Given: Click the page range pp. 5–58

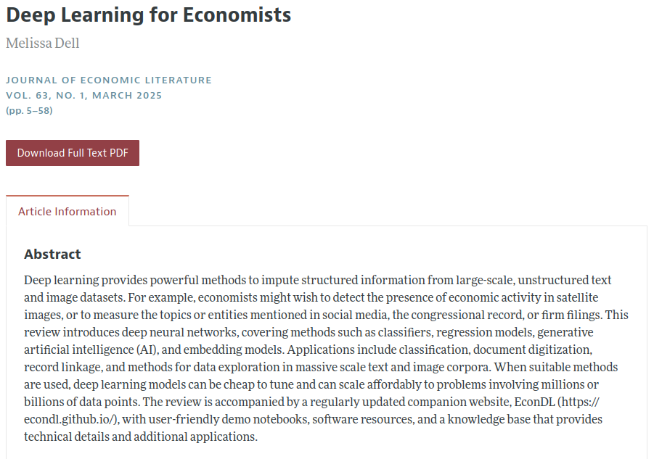Looking at the screenshot, I should coord(29,111).
